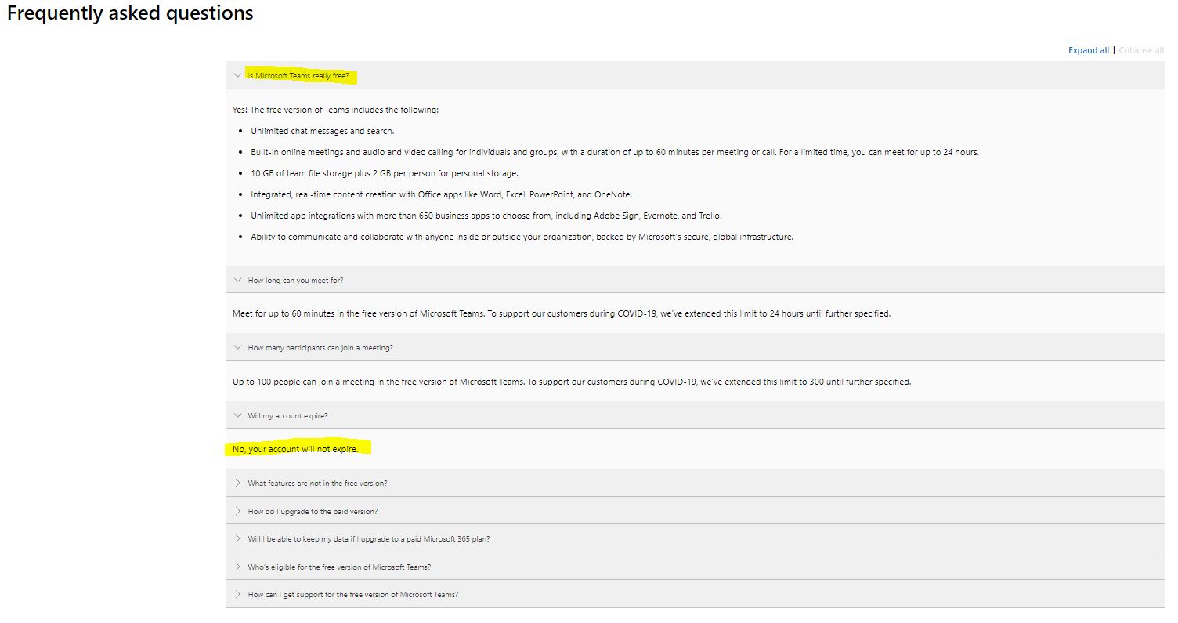Expand 'What features are not in the free version?' chevron
Screen dimensions: 1178x623
point(237,483)
